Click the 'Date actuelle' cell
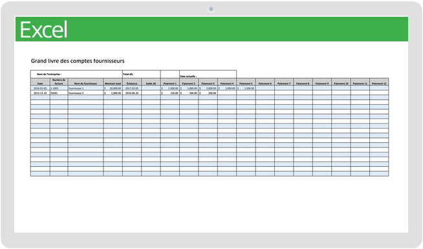 point(208,74)
